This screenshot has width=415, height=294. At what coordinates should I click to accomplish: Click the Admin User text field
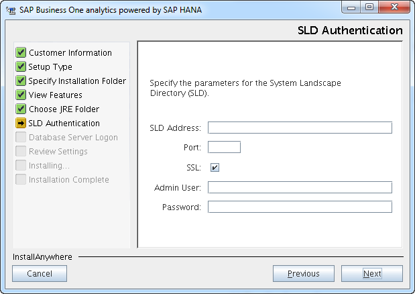pyautogui.click(x=300, y=187)
